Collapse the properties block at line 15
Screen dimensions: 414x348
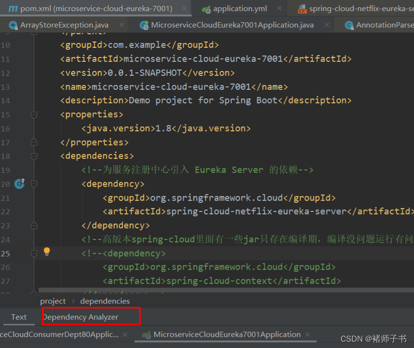[34, 115]
